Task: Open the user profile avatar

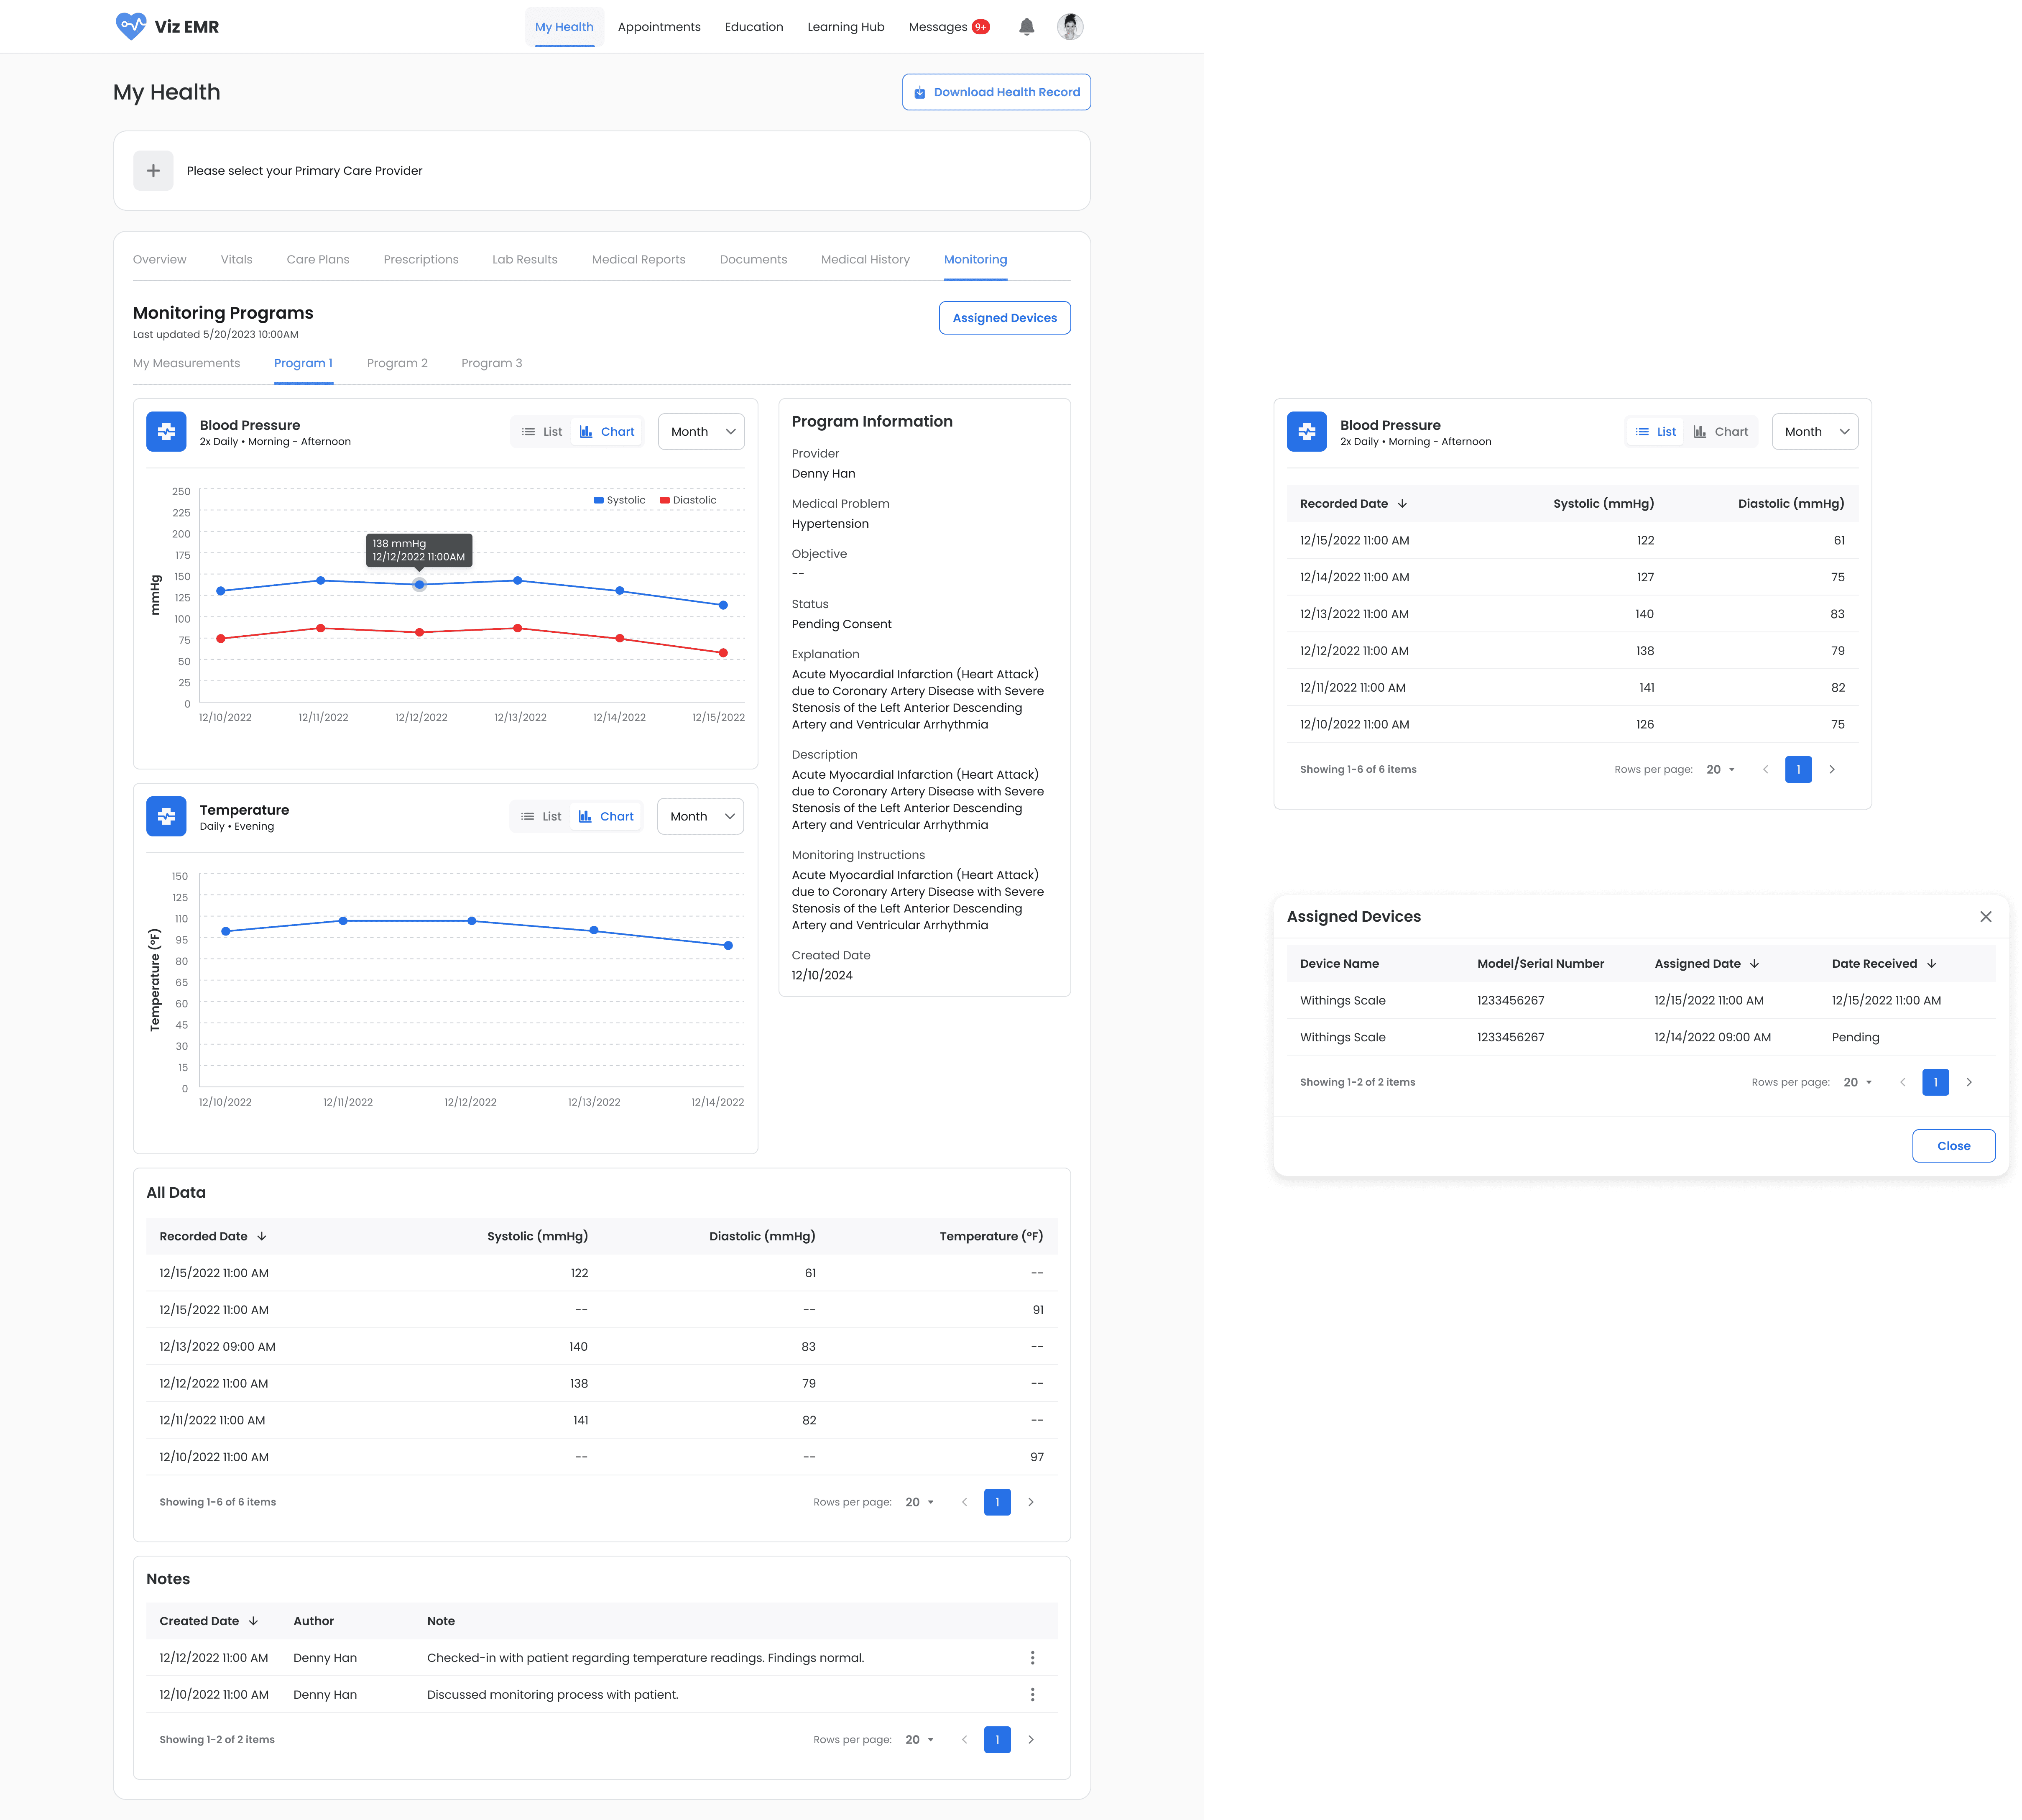Action: click(x=1070, y=27)
